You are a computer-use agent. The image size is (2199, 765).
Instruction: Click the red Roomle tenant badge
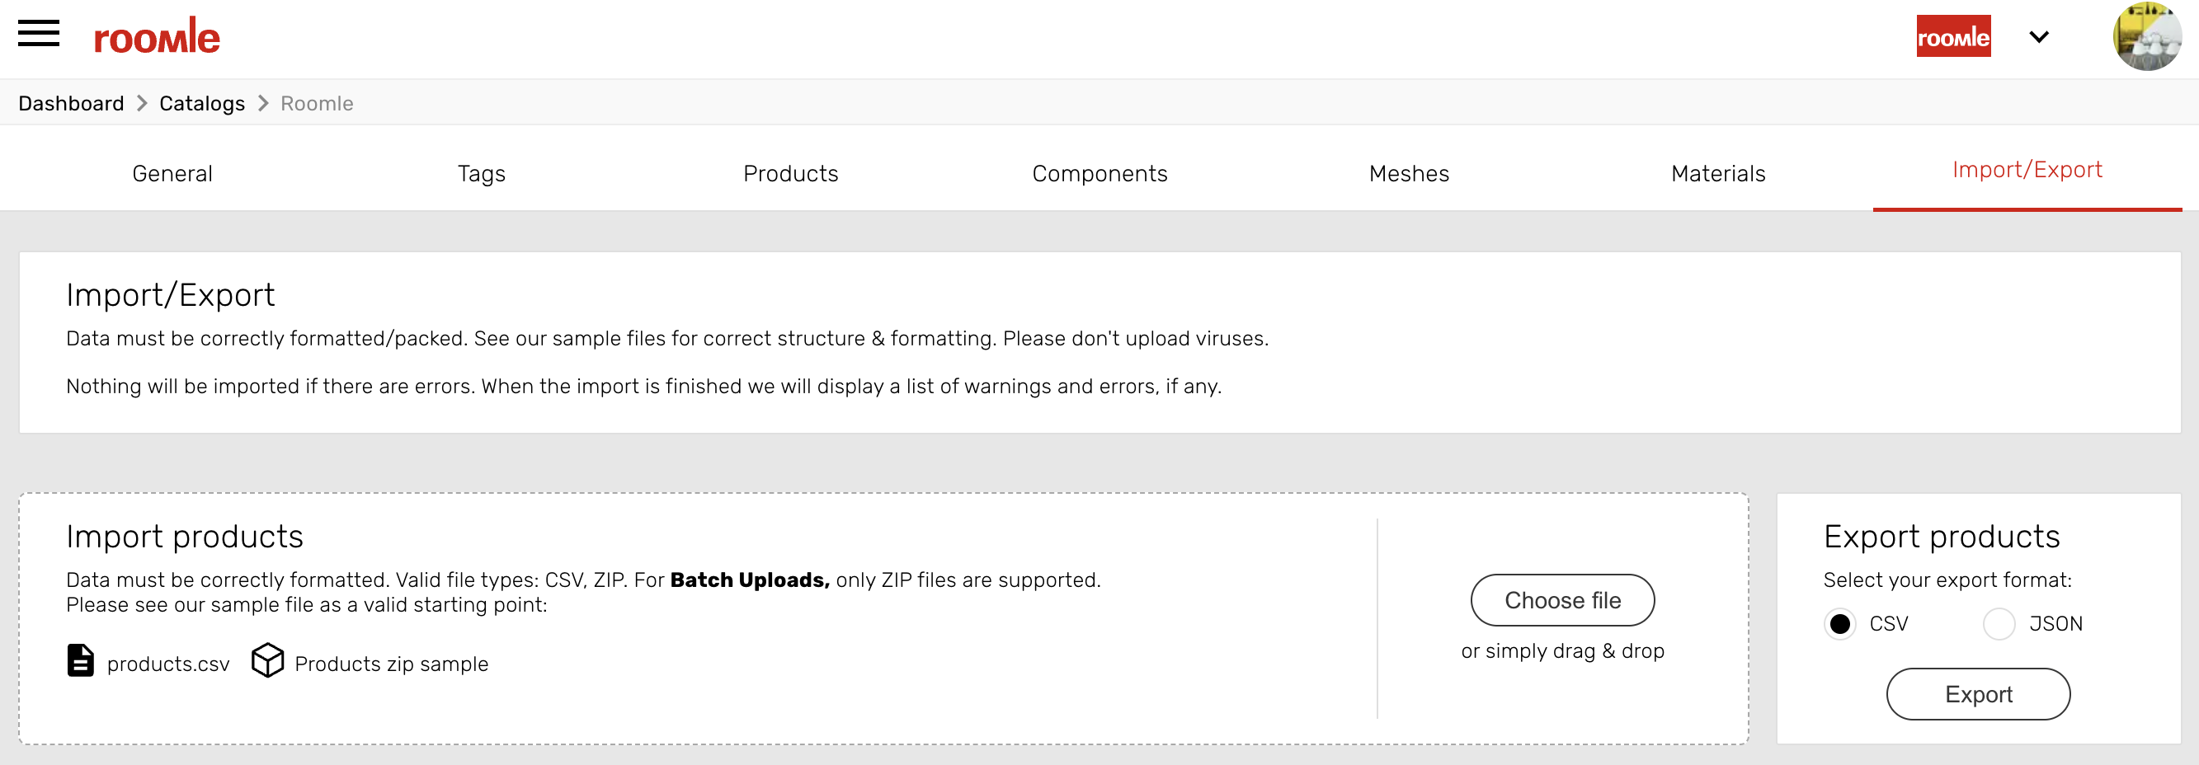pos(1953,36)
